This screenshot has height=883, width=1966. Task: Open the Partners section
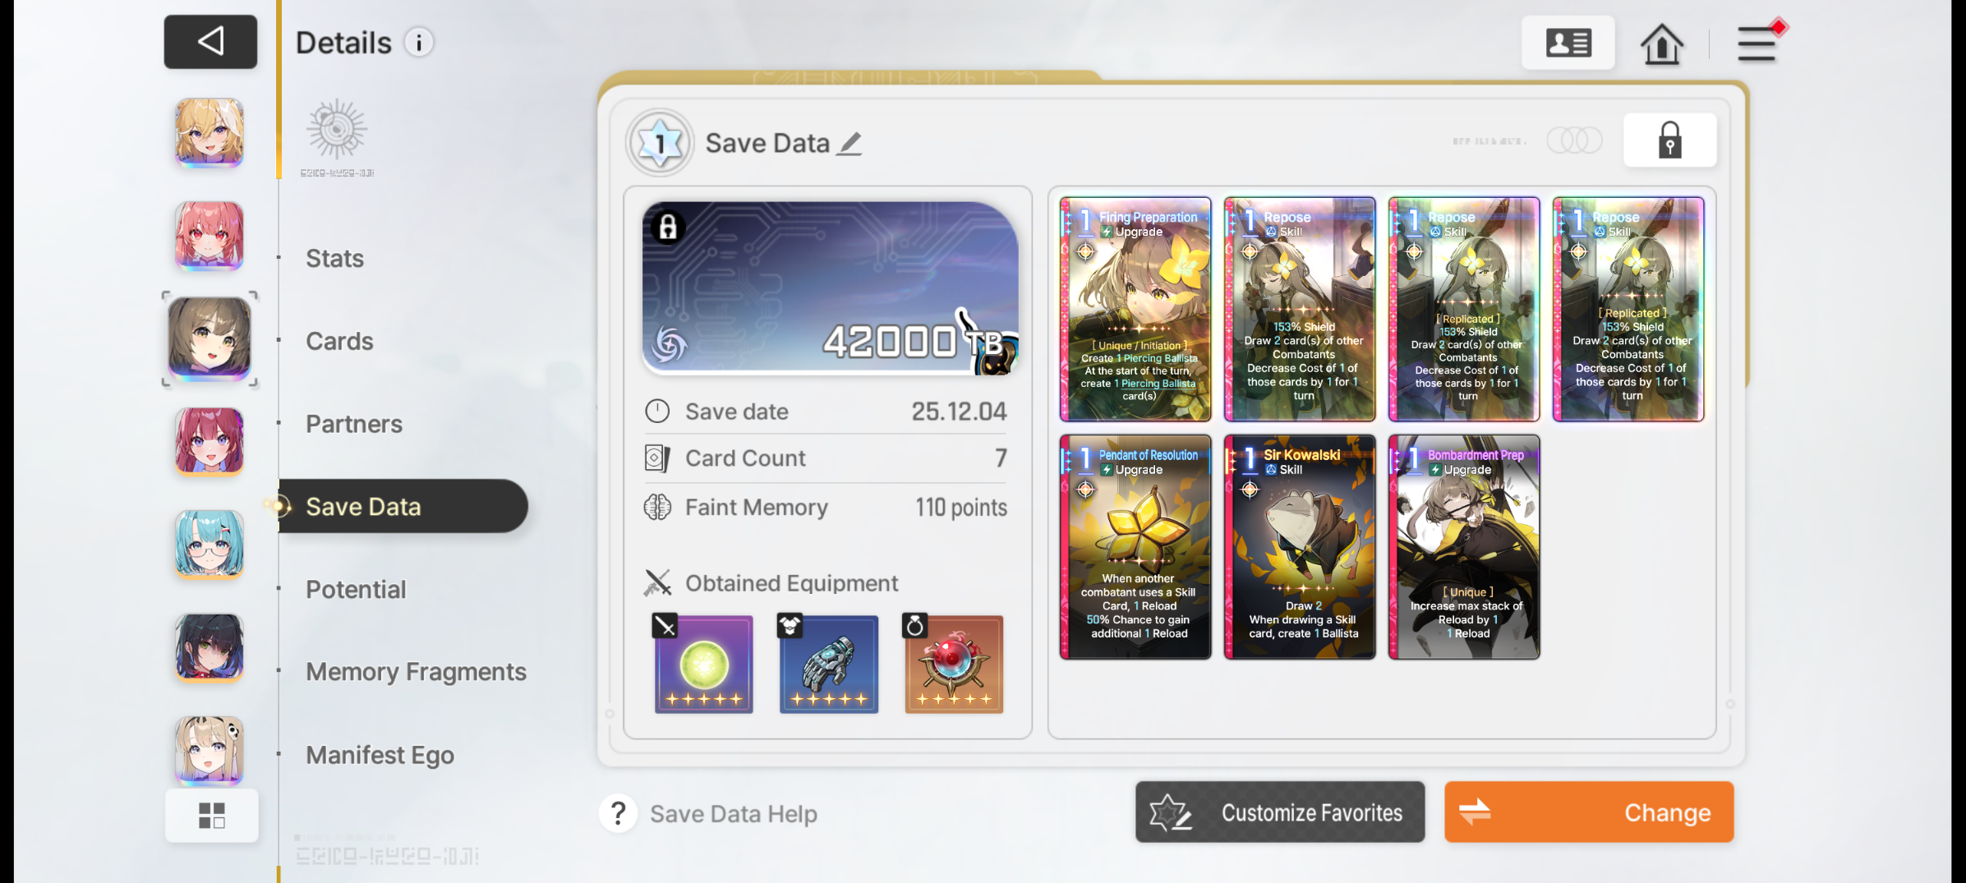(354, 424)
